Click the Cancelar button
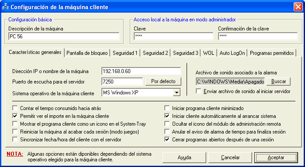Image resolution: width=305 pixels, height=167 pixels. [x=230, y=157]
